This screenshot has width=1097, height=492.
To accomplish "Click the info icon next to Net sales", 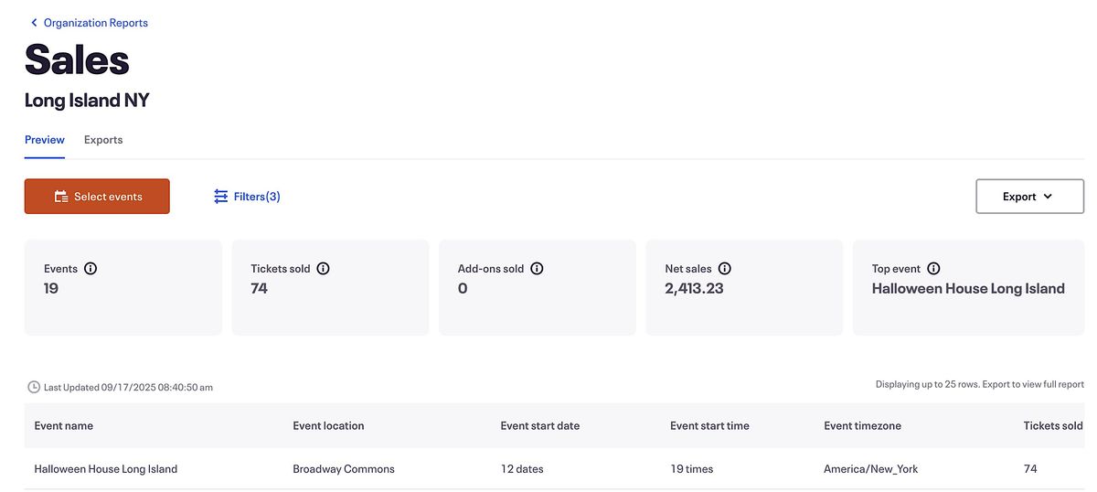I will click(x=724, y=269).
